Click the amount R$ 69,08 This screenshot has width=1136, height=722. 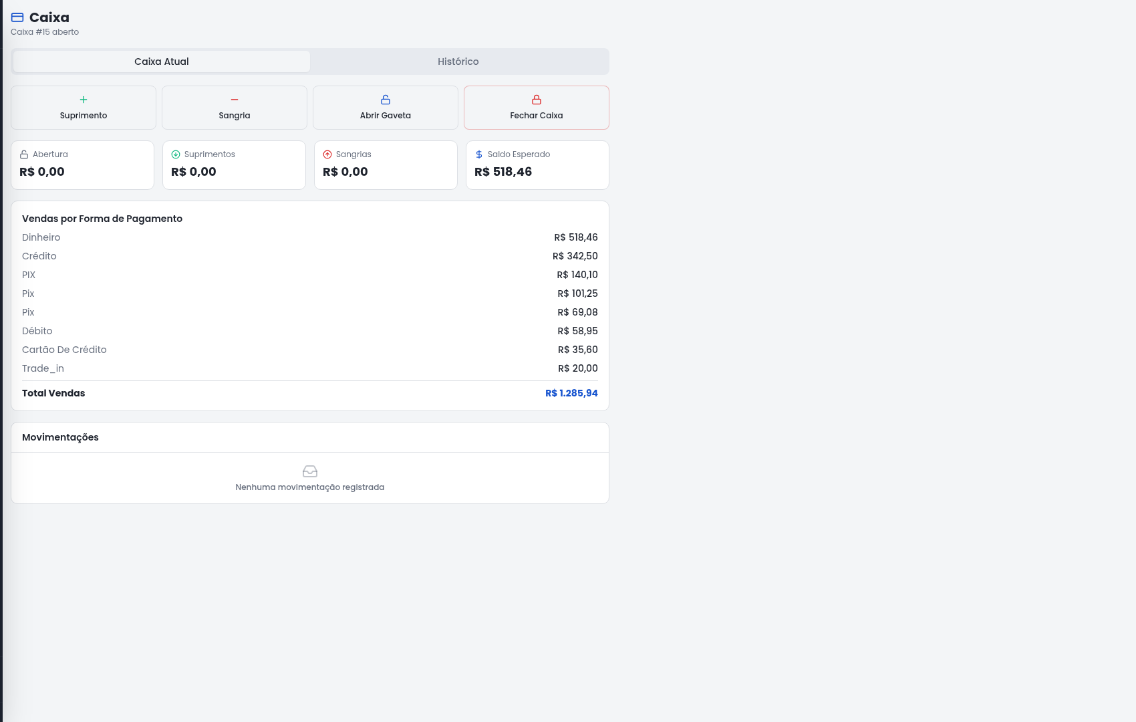click(578, 312)
